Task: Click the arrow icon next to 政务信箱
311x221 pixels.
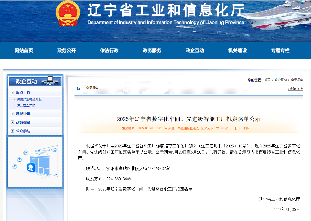Action: pyautogui.click(x=13, y=122)
